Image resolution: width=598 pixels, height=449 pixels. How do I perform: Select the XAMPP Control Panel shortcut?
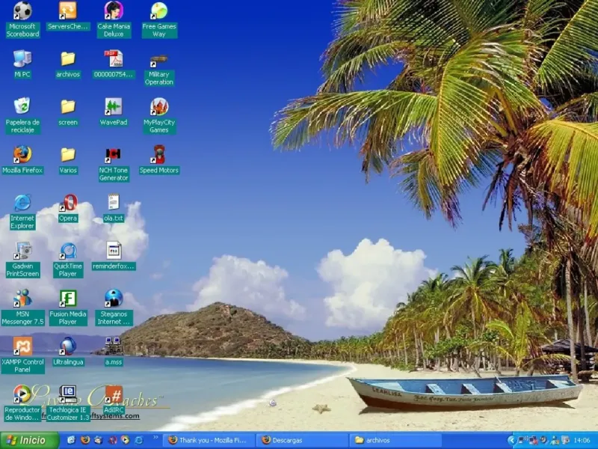tap(22, 355)
